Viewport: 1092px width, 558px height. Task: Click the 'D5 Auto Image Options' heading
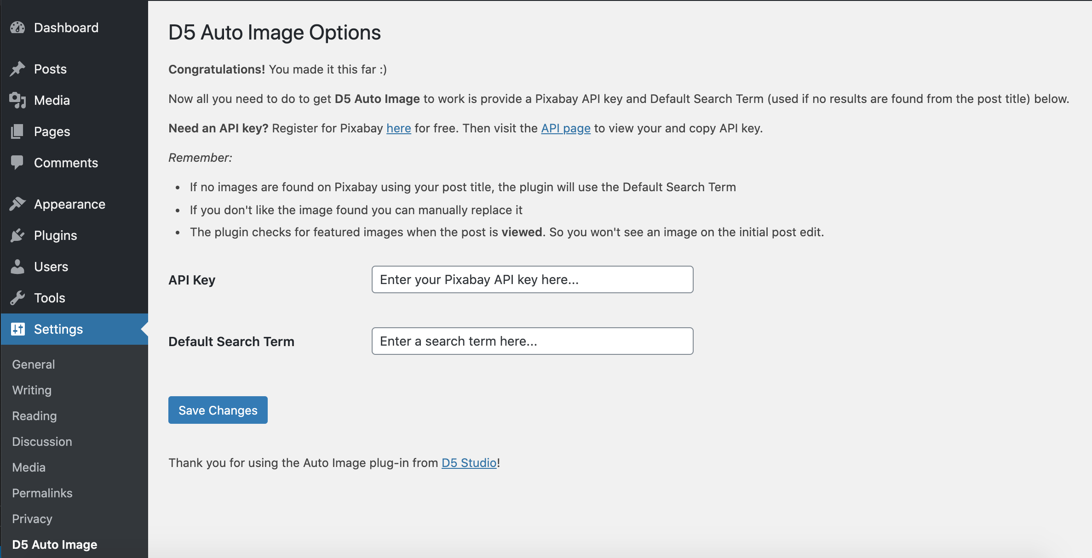275,33
